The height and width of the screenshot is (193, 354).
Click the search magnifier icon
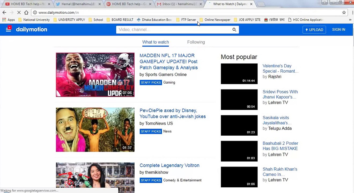coord(234,29)
